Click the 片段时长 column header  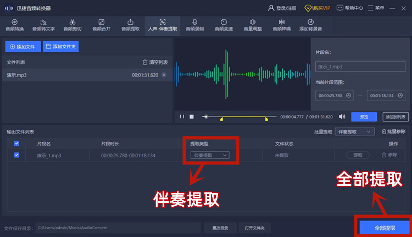[x=110, y=144]
